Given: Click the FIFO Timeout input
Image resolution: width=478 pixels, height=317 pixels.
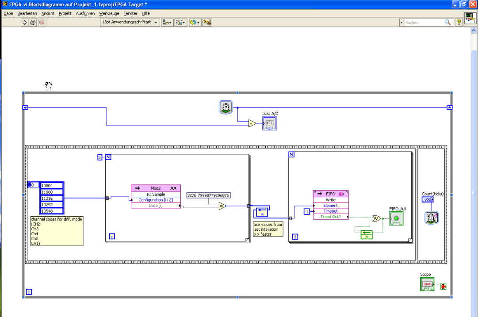Looking at the screenshot, I should [x=331, y=211].
